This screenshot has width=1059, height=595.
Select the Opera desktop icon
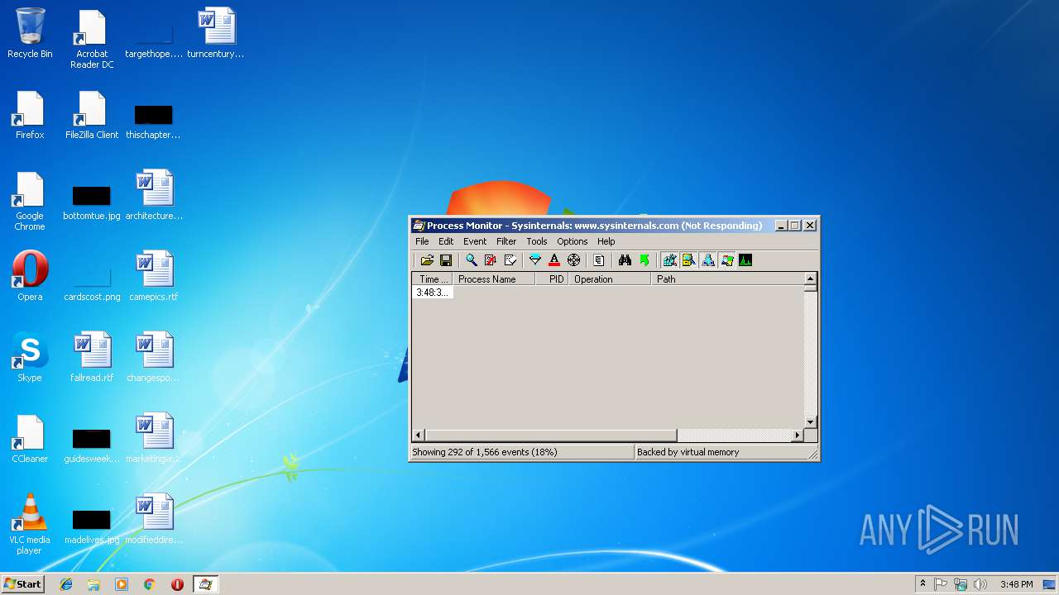30,276
